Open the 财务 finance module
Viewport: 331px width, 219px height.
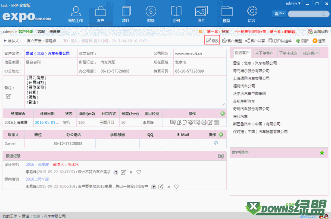pyautogui.click(x=151, y=14)
